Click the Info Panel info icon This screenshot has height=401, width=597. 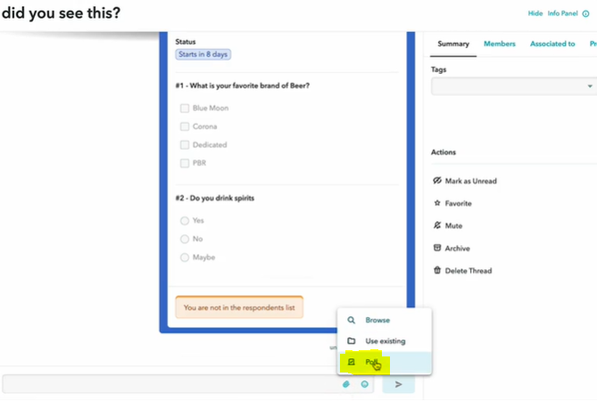click(586, 13)
